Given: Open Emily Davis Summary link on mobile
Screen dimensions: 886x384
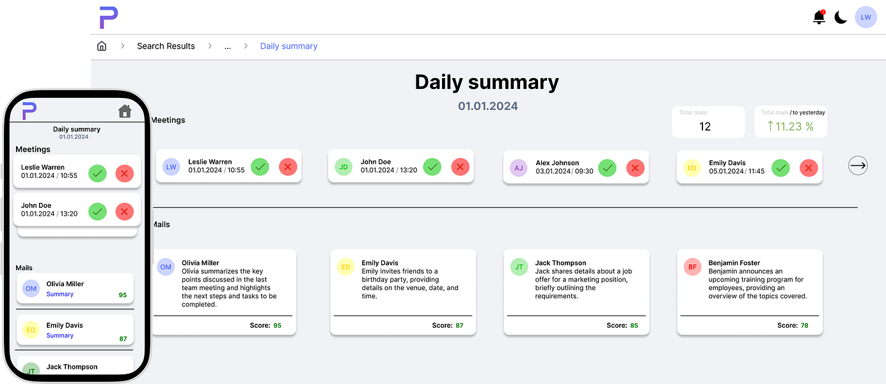Looking at the screenshot, I should pyautogui.click(x=60, y=335).
